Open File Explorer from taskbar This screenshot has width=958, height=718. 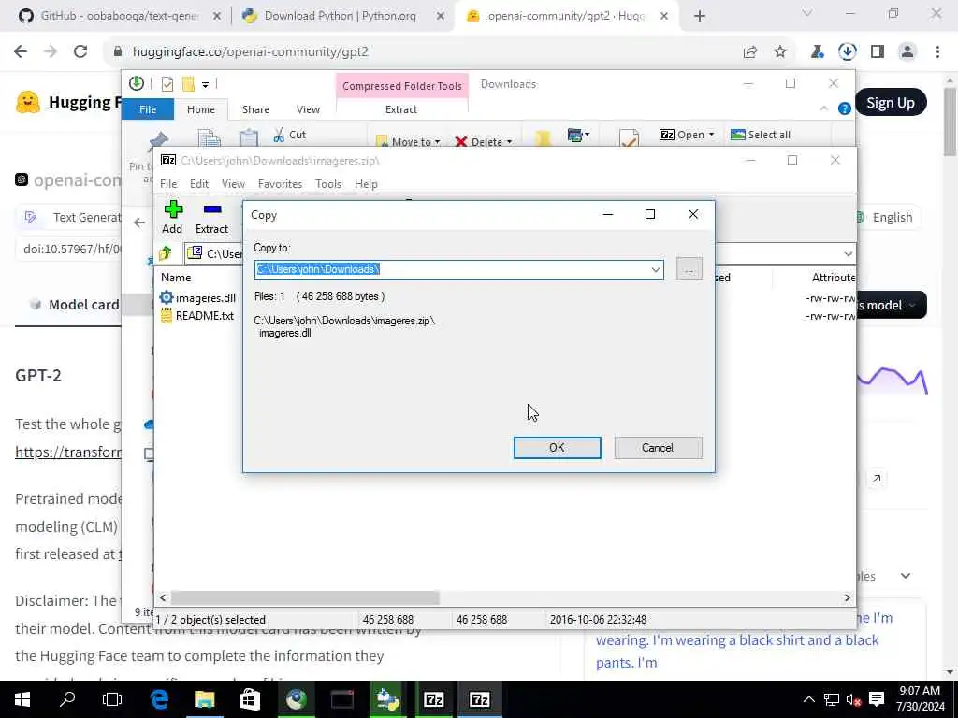tap(204, 699)
